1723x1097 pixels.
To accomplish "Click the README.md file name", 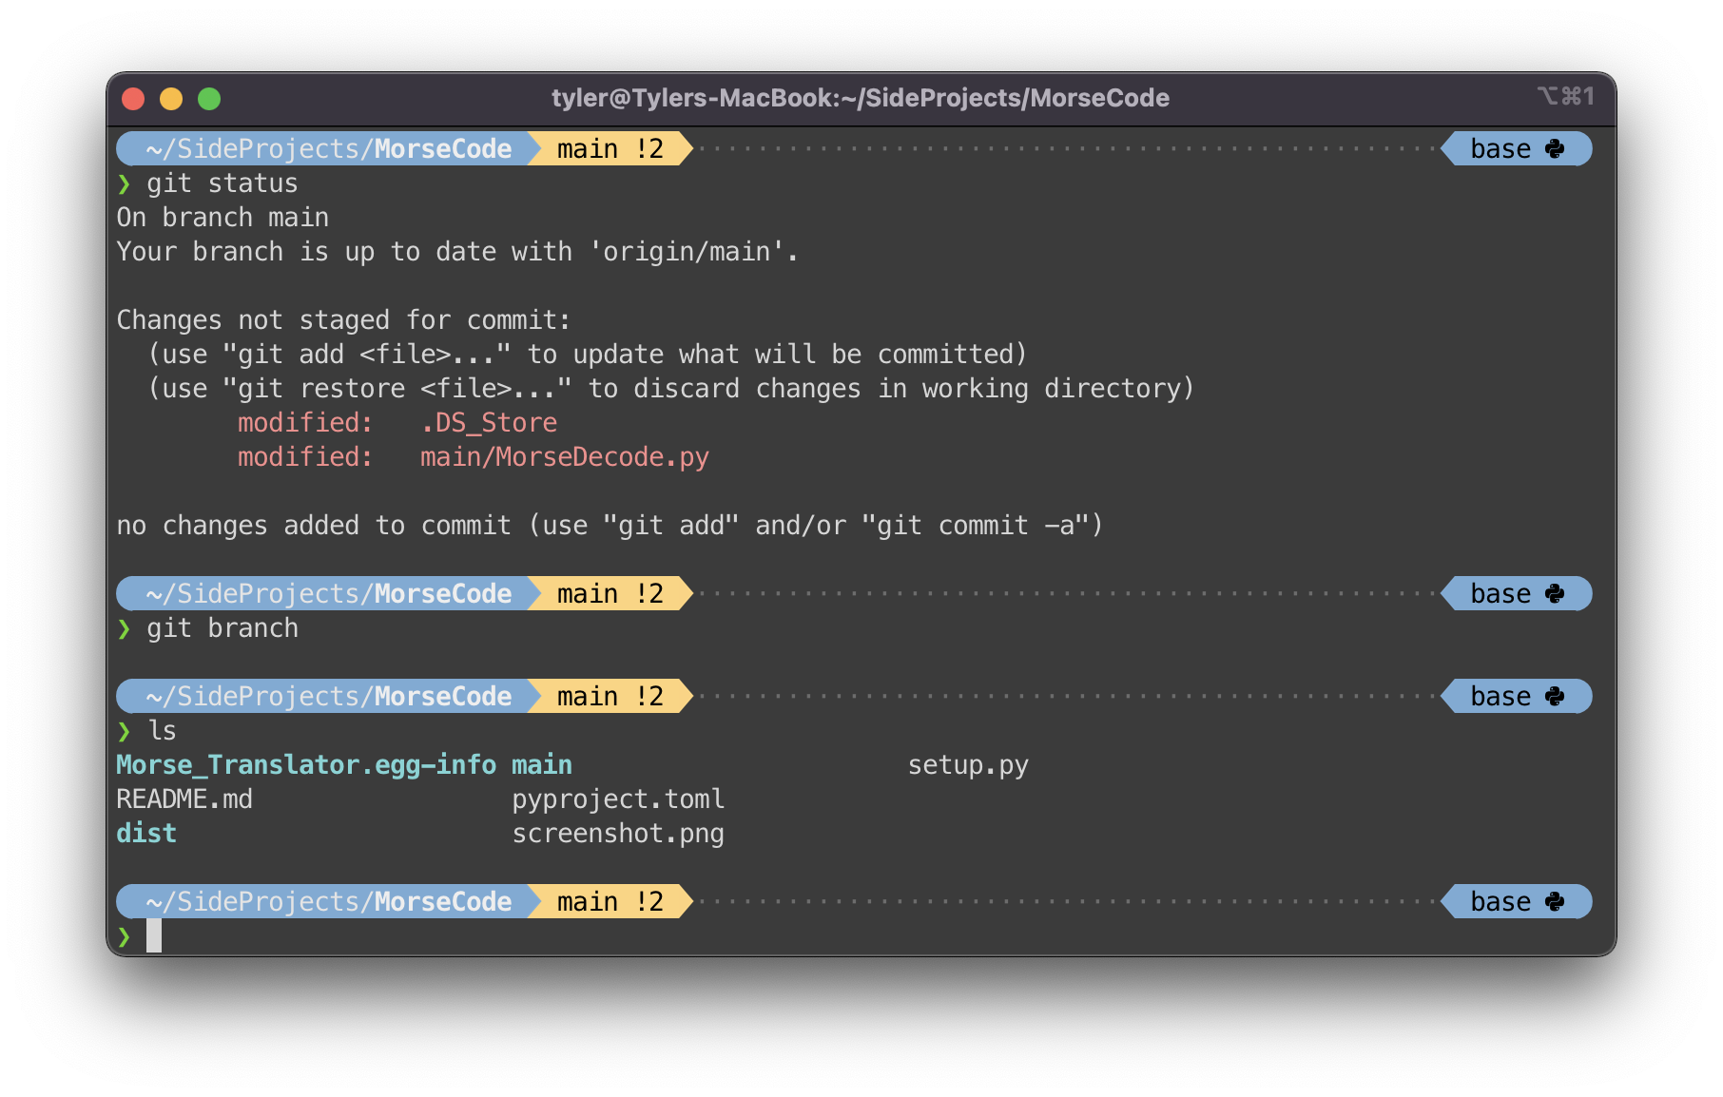I will [x=184, y=799].
